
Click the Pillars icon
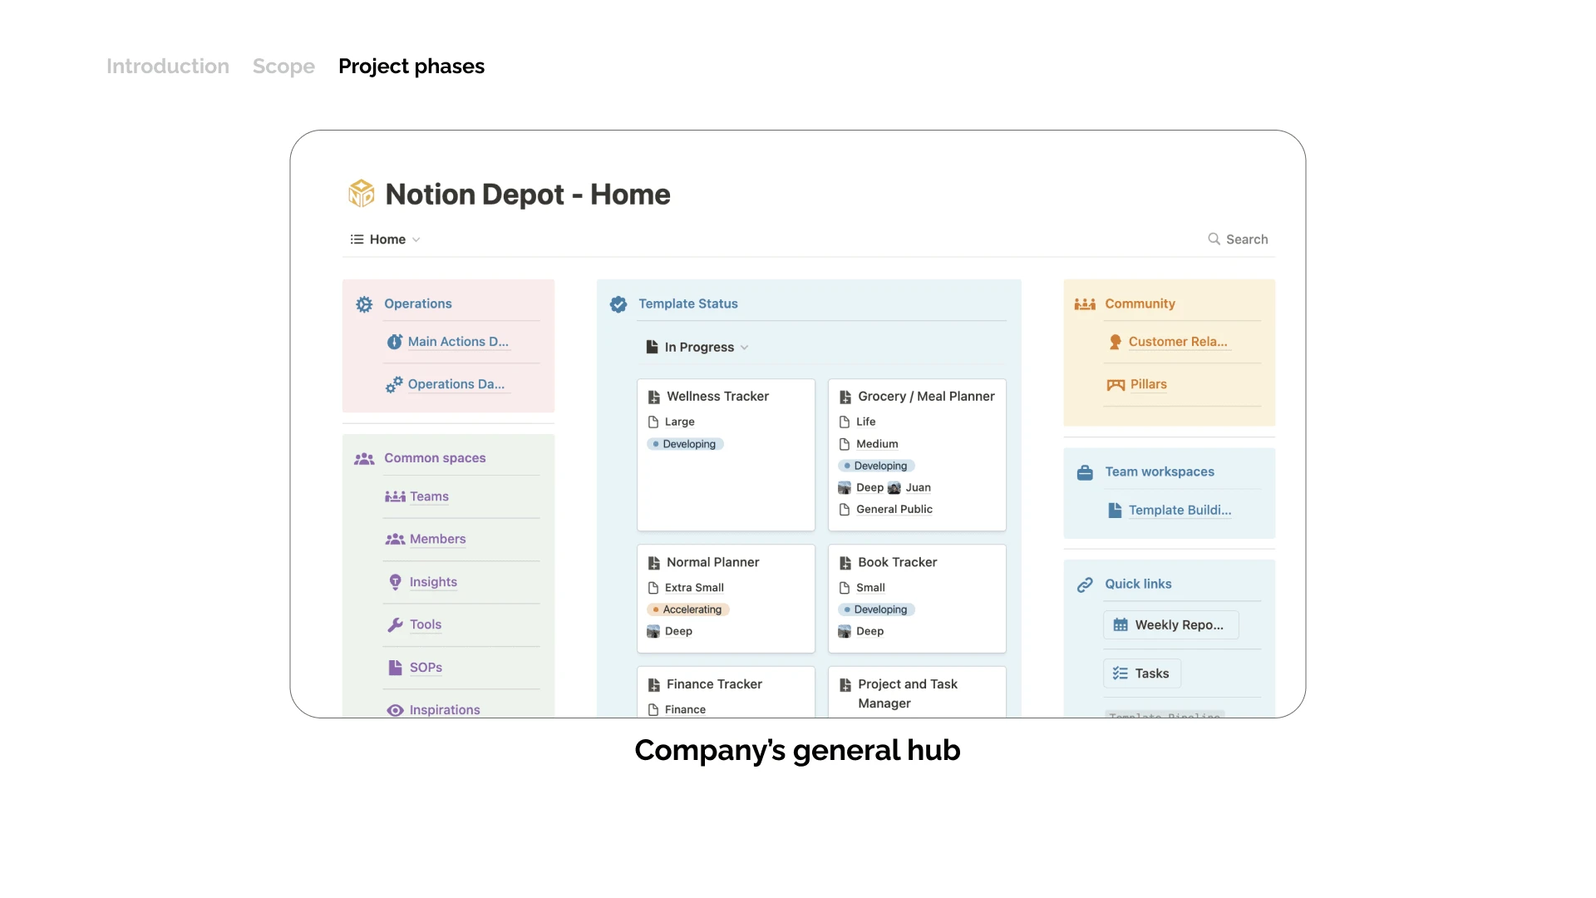pyautogui.click(x=1116, y=384)
